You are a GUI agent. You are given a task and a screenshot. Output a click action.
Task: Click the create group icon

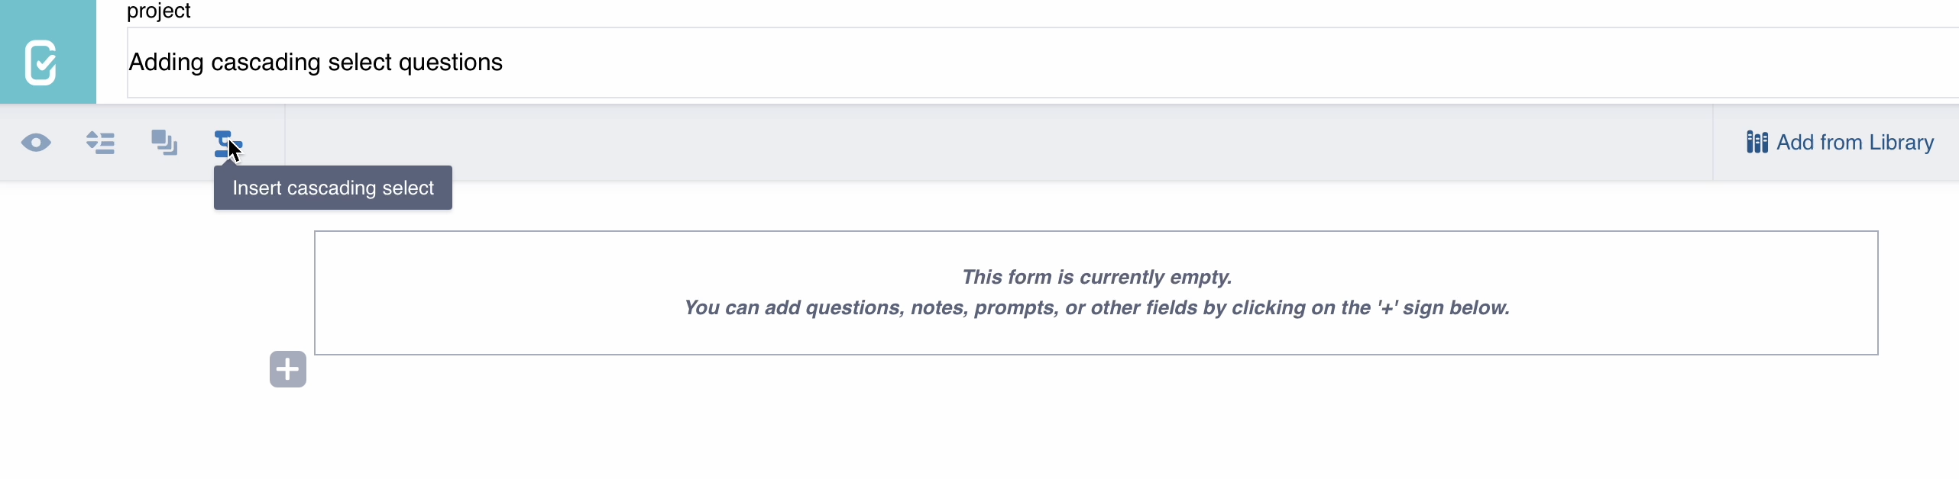coord(164,143)
